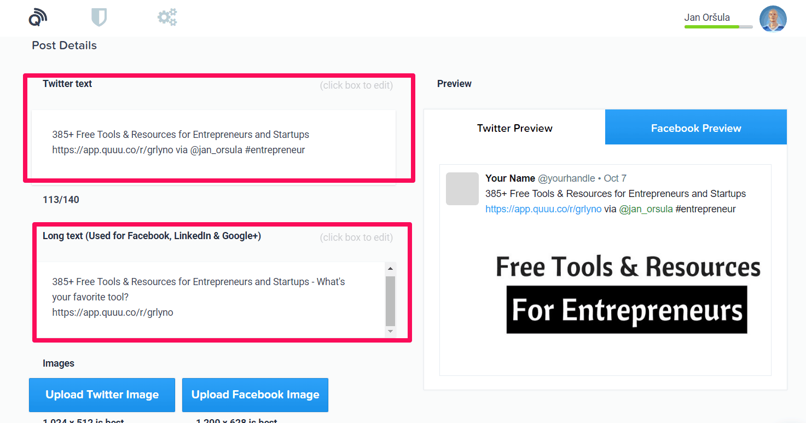Click the Long text box scrollbar thumb
This screenshot has width=806, height=423.
point(390,301)
